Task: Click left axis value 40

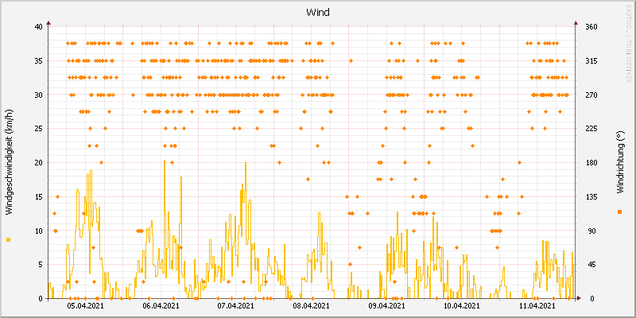Action: point(38,27)
